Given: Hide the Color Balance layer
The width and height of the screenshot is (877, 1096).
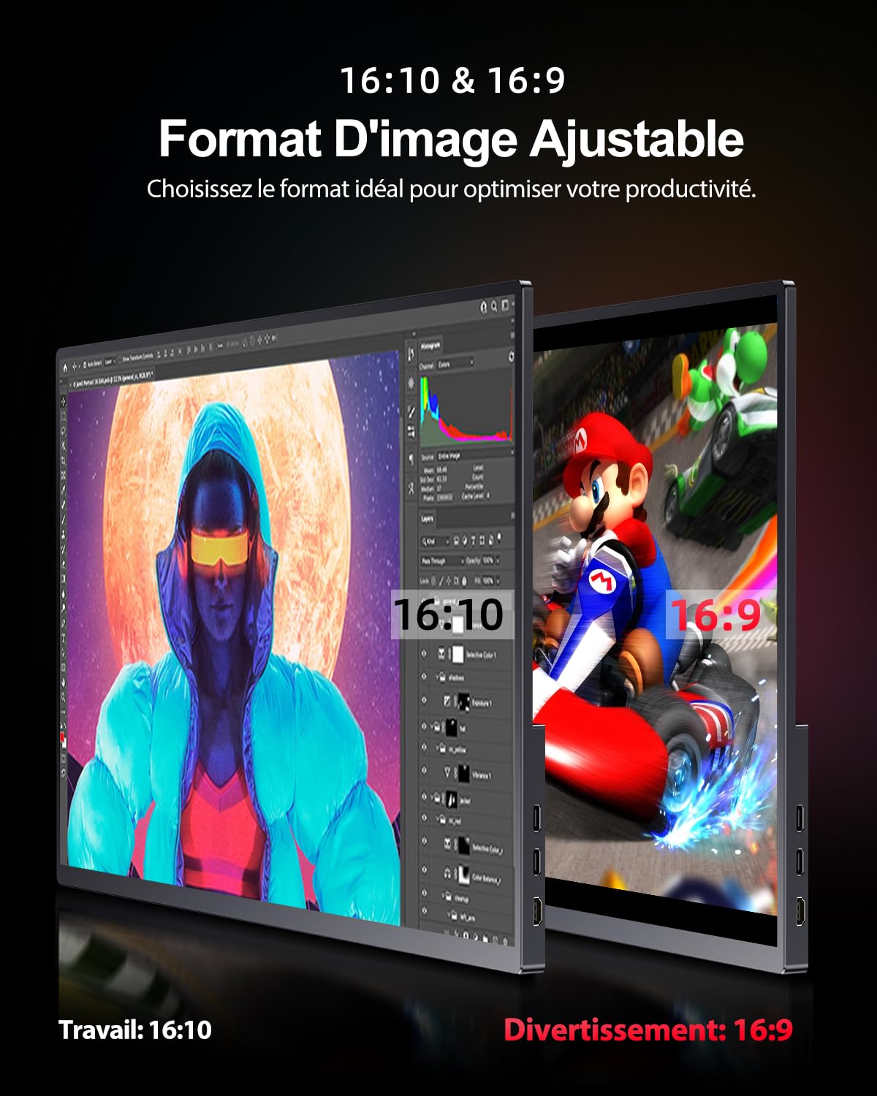Looking at the screenshot, I should tap(424, 869).
